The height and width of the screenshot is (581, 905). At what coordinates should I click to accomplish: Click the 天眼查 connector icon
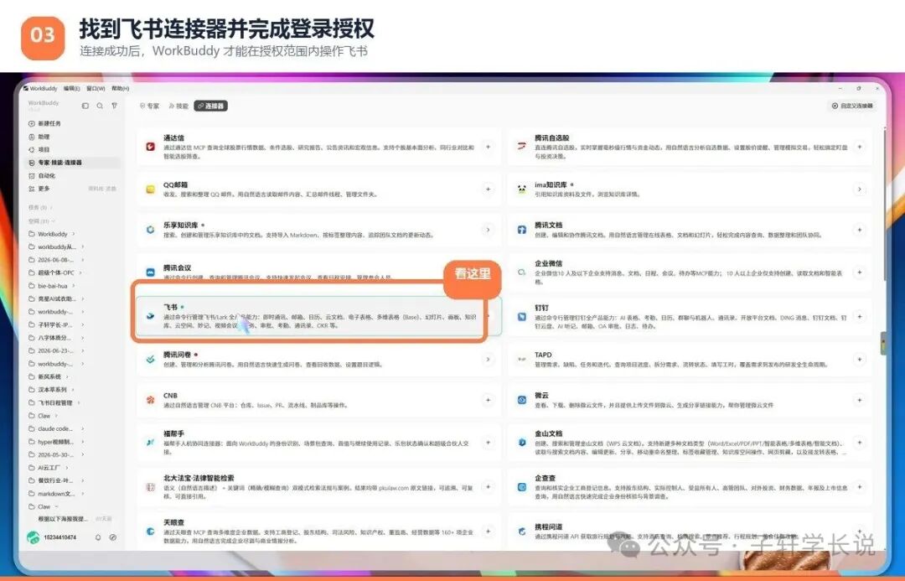click(x=151, y=531)
